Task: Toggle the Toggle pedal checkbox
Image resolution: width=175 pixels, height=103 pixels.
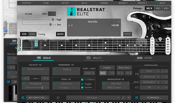Action: 82,84
